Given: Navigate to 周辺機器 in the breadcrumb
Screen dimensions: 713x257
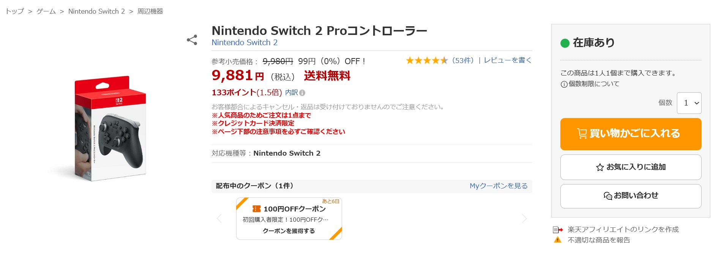Looking at the screenshot, I should coord(150,11).
